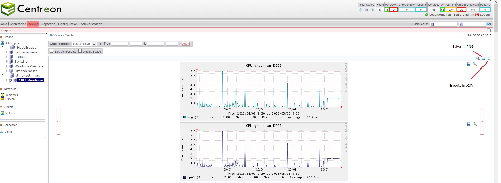This screenshot has width=501, height=183.
Task: Click the Curves icon in sidebar
Action: (3, 99)
